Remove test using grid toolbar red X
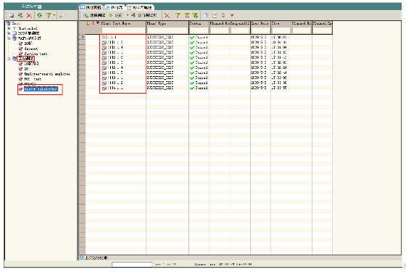 [x=167, y=16]
